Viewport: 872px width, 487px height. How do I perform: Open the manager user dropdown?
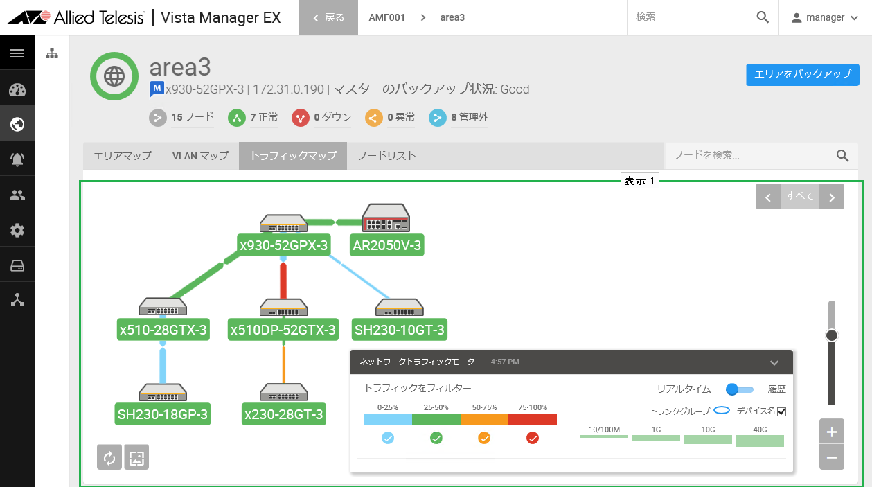[x=825, y=17]
